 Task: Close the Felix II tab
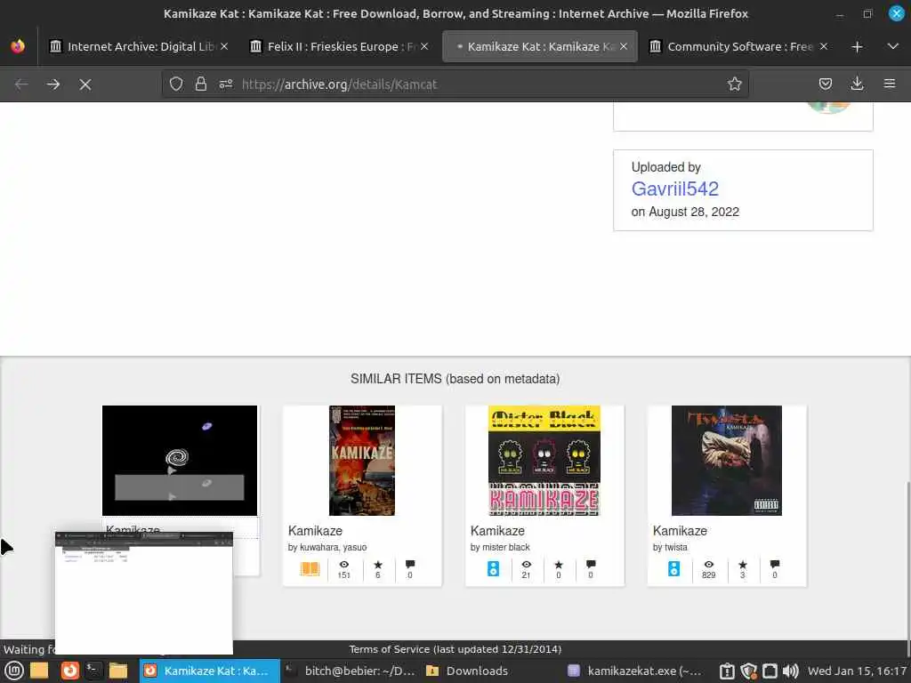[424, 46]
